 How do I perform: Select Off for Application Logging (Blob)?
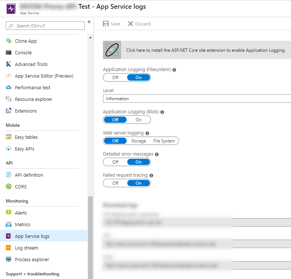pyautogui.click(x=115, y=120)
